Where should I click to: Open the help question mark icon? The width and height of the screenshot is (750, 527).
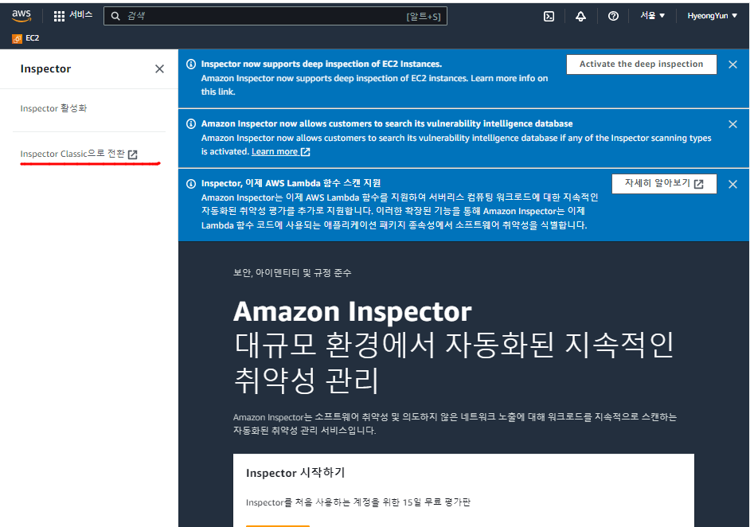pyautogui.click(x=613, y=16)
